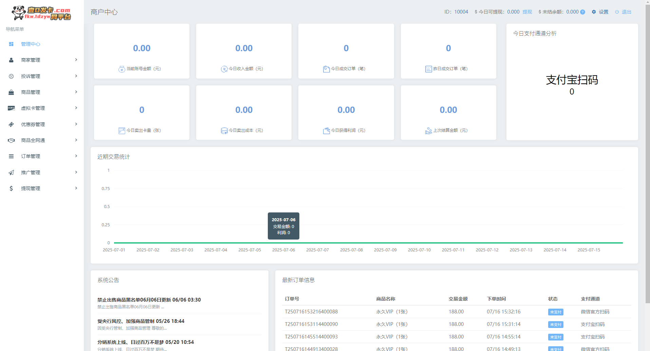Click the 虚拟卡管理 card icon
This screenshot has height=351, width=650.
click(11, 108)
